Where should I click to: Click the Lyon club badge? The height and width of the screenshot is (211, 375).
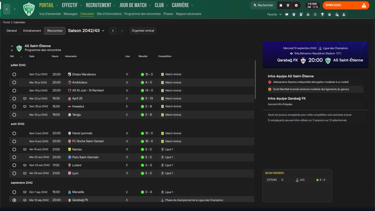click(x=69, y=173)
